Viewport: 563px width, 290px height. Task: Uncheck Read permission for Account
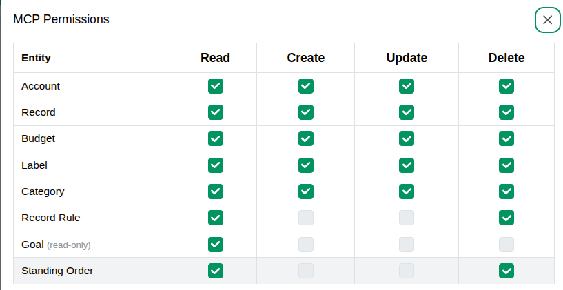coord(216,86)
